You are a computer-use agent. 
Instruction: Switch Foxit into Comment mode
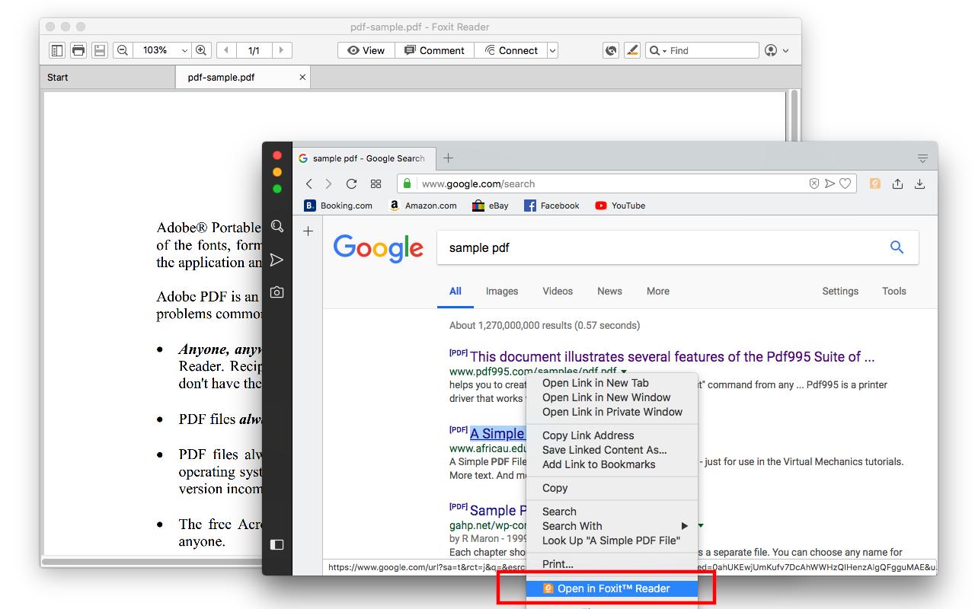pos(435,50)
